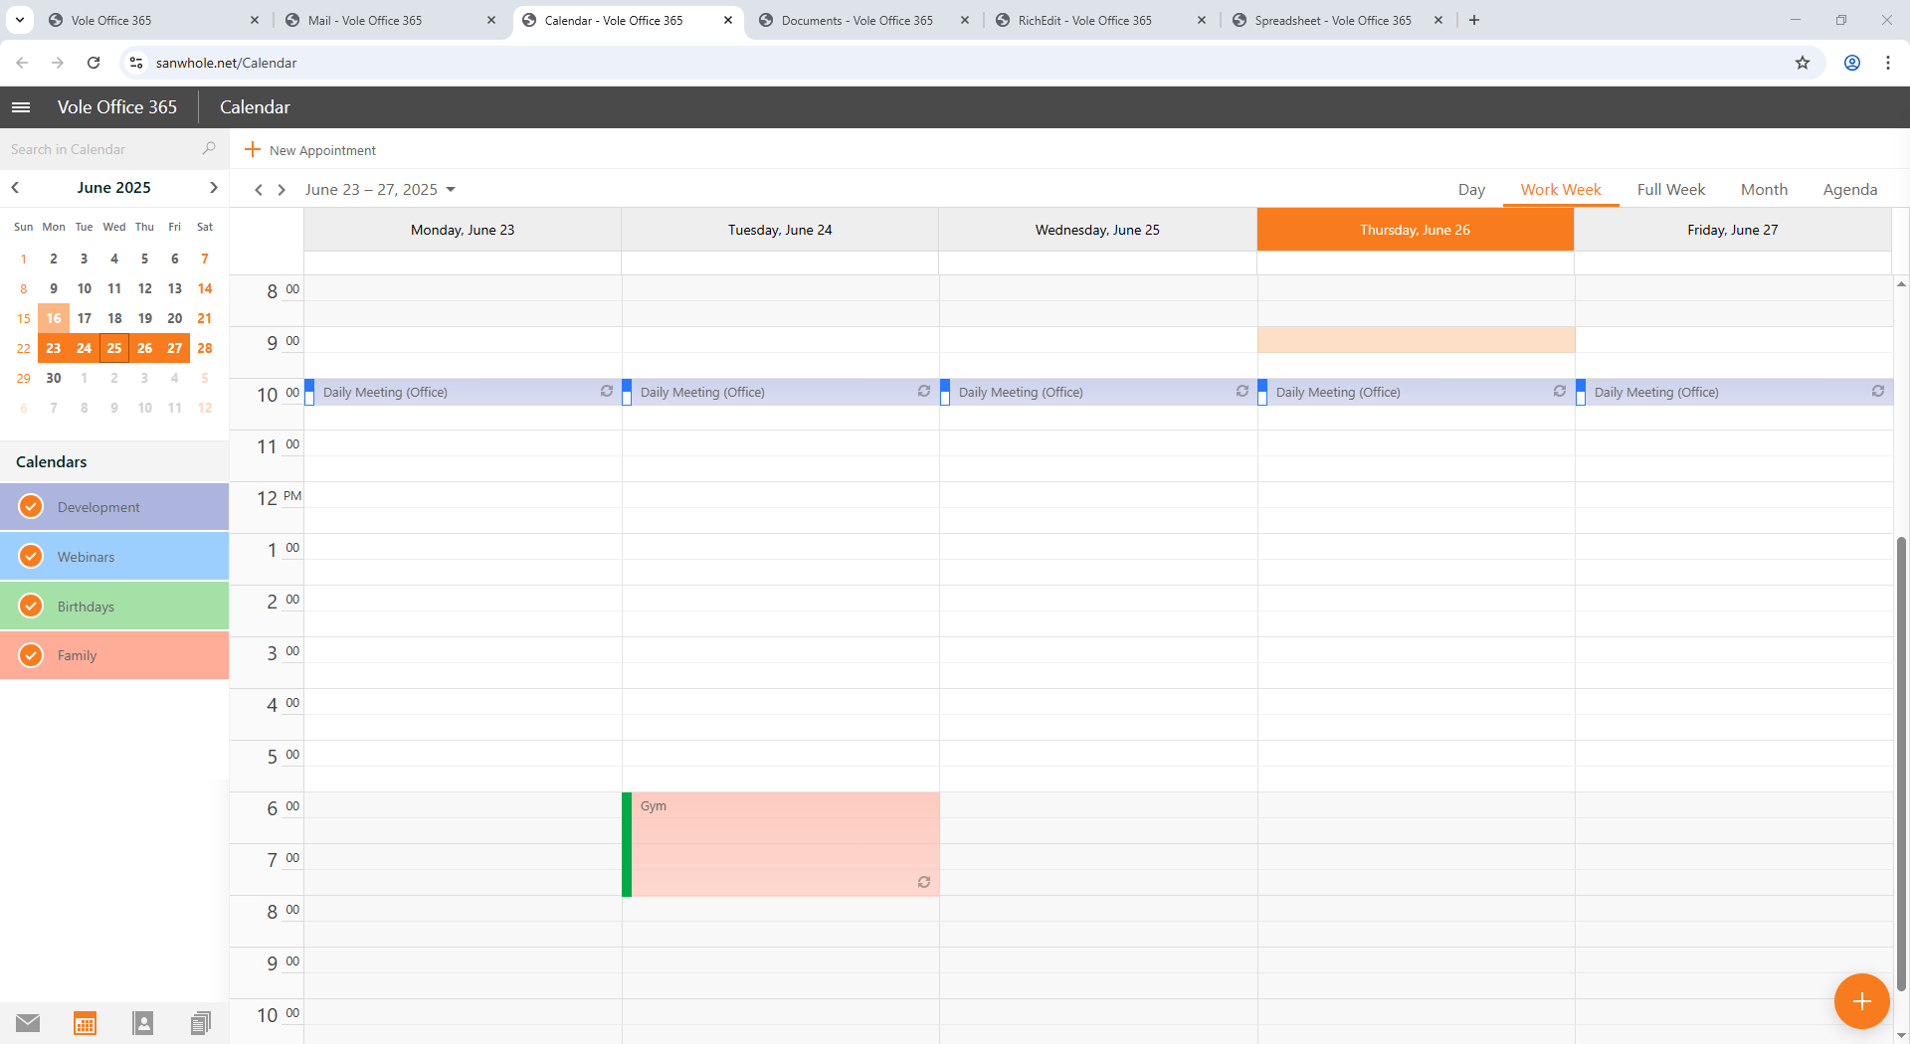Switch to Agenda view
Screen dimensions: 1910x1044
point(1849,190)
